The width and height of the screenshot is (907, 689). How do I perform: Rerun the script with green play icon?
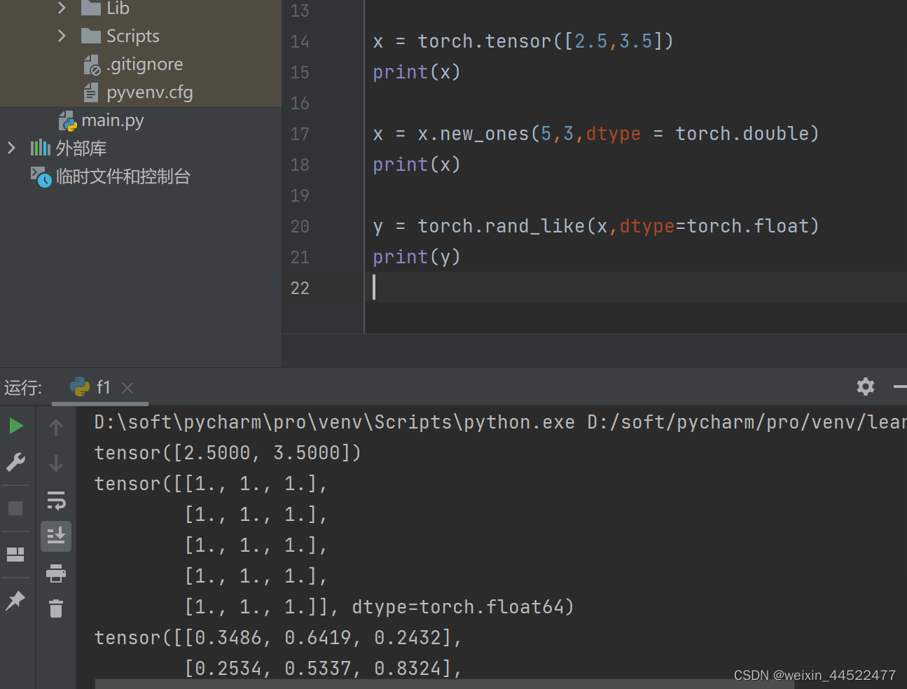point(16,426)
